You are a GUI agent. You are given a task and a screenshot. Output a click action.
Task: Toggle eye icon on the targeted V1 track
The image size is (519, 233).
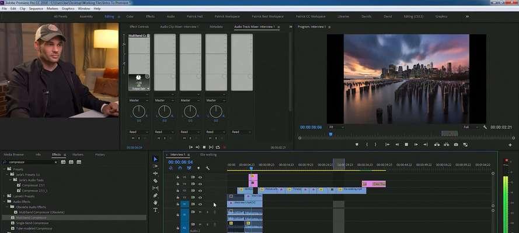[200, 204]
